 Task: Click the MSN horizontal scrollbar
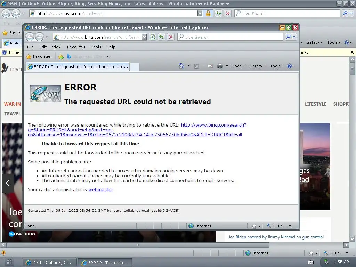[138, 245]
